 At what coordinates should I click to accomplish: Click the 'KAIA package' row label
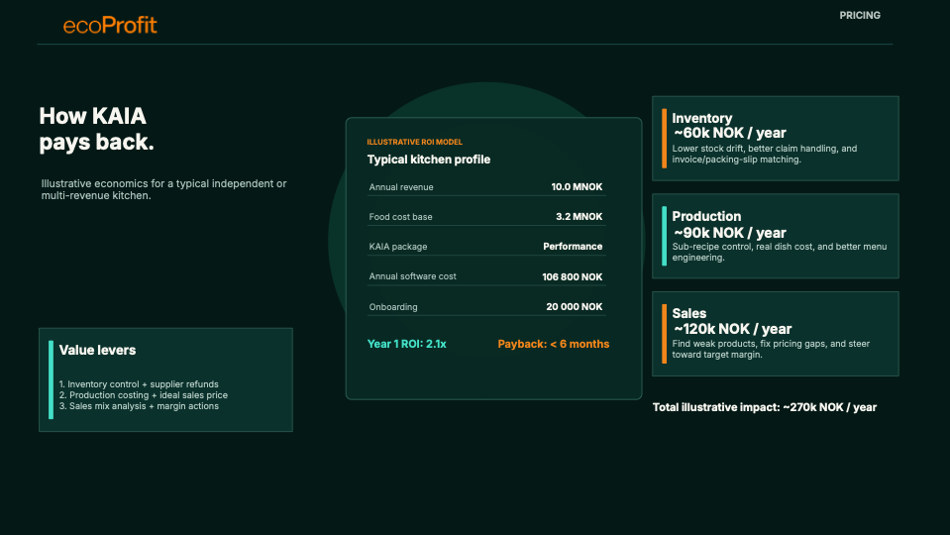point(398,247)
